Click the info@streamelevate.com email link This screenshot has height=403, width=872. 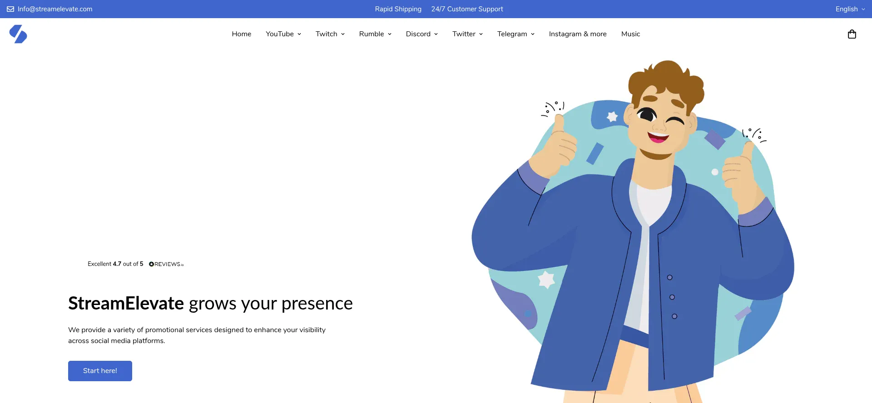[x=55, y=9]
